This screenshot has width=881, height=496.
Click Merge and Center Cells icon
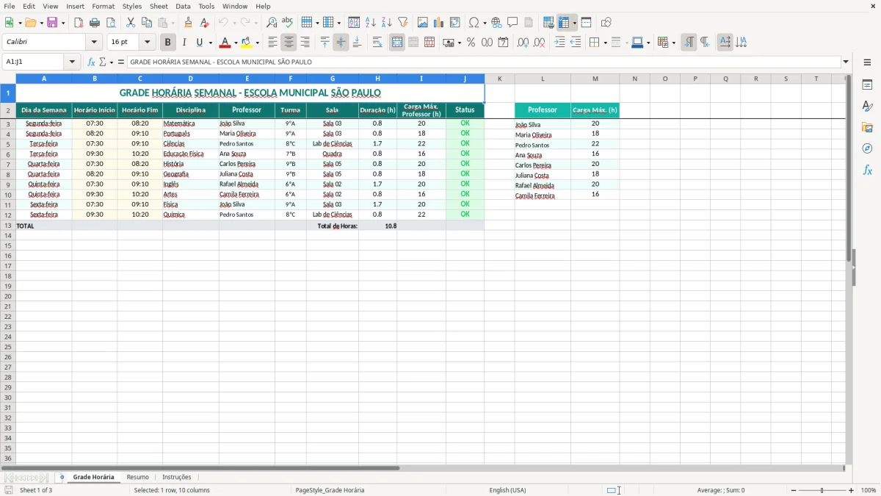click(397, 43)
